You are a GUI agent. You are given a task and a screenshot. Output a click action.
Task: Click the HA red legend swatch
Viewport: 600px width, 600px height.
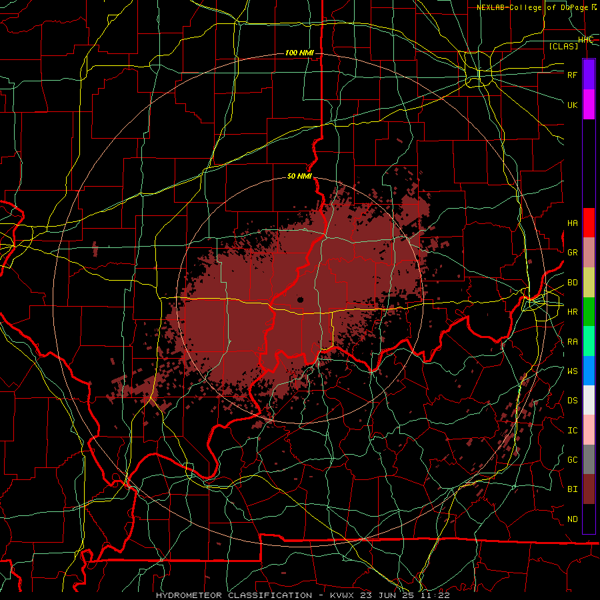589,223
